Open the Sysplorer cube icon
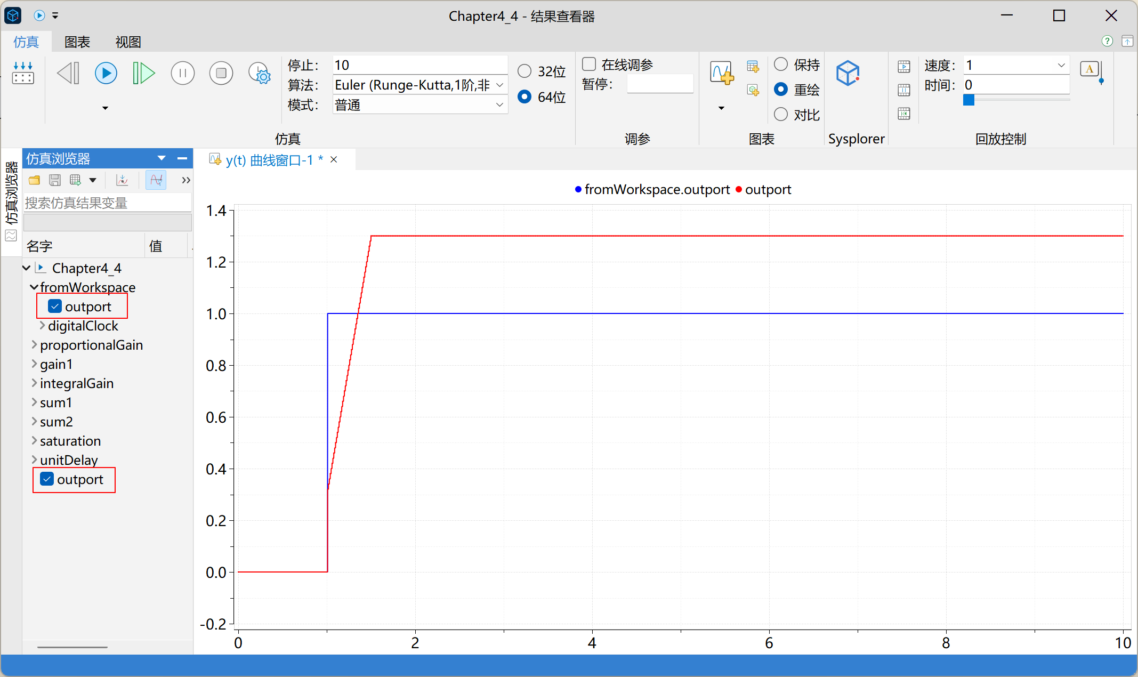Image resolution: width=1138 pixels, height=677 pixels. pyautogui.click(x=848, y=73)
